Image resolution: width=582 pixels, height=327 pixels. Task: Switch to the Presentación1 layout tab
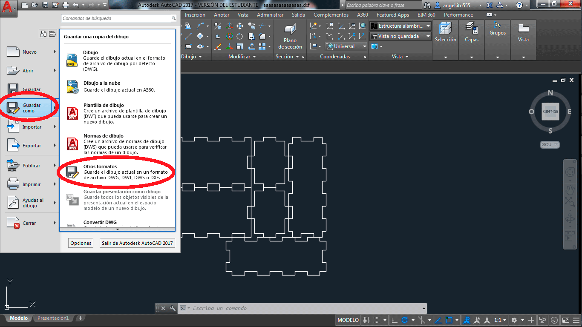pos(53,318)
